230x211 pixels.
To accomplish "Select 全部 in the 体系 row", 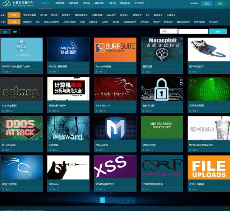I will (x=14, y=15).
